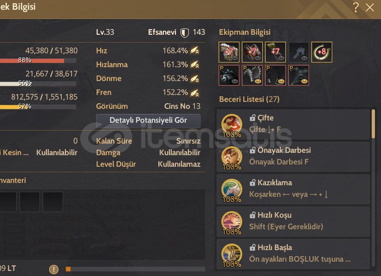The width and height of the screenshot is (381, 276).
Task: Select the +7 saddle equipment slot
Action: [252, 52]
